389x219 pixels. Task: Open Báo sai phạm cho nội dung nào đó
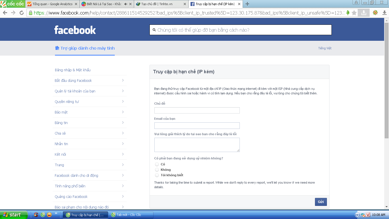coord(82,207)
